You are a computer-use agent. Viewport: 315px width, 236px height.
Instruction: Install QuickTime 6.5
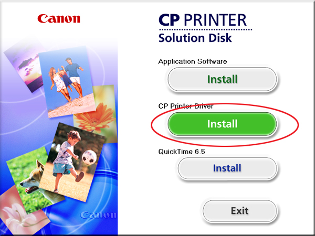(227, 168)
